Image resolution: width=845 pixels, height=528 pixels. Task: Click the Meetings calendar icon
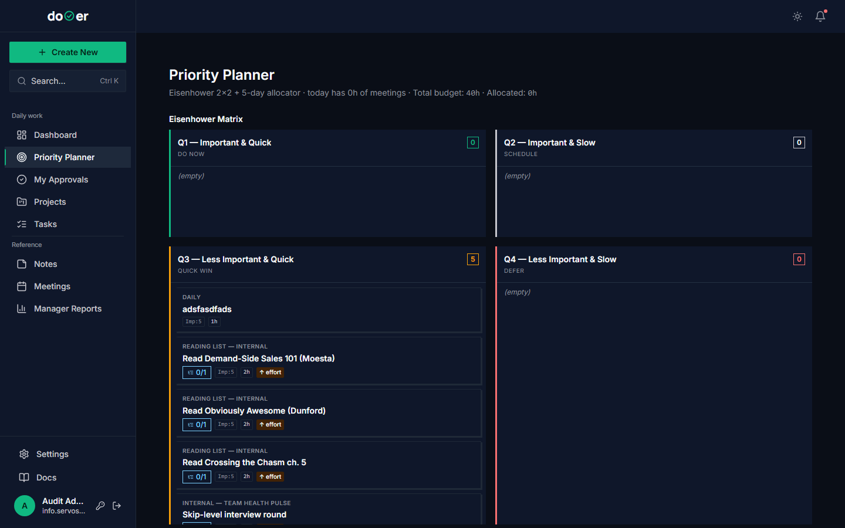pos(22,286)
